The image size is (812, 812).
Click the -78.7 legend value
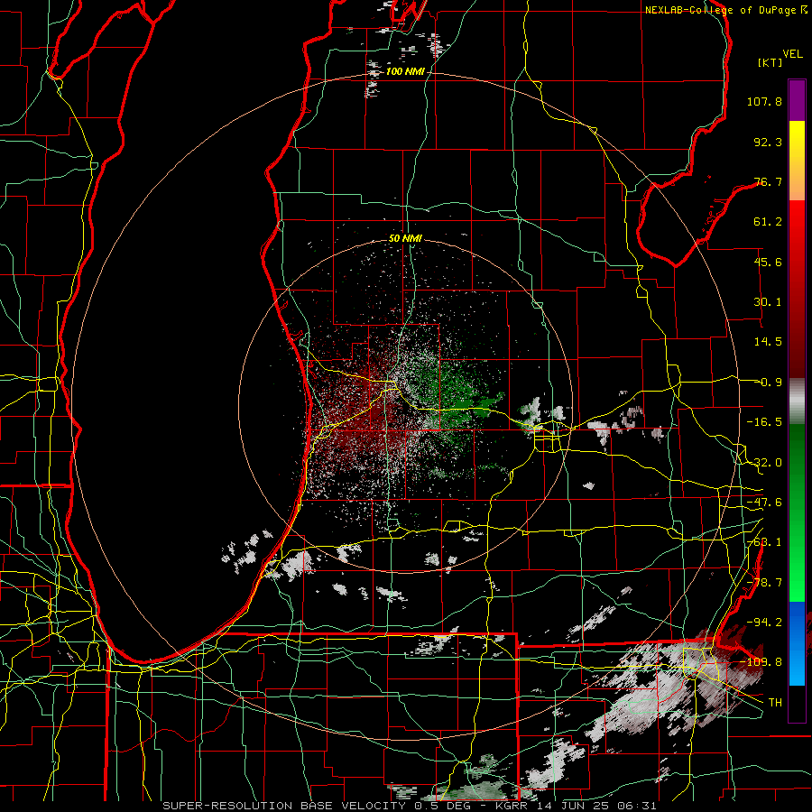(x=764, y=583)
